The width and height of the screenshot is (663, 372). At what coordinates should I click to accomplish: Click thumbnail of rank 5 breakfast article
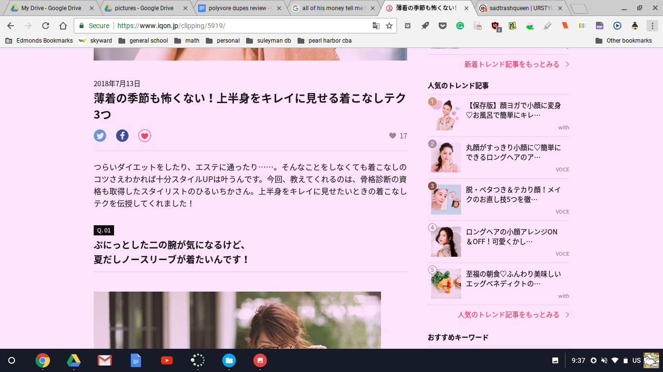point(446,284)
